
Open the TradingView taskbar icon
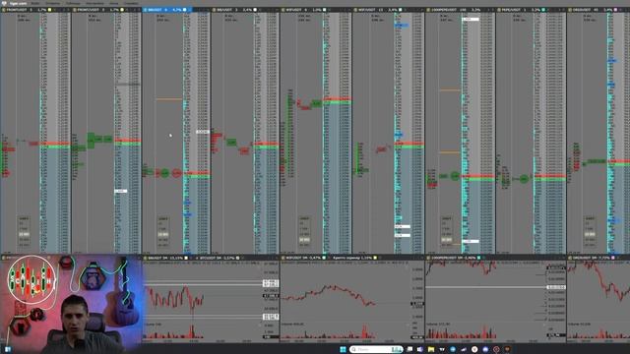442,350
